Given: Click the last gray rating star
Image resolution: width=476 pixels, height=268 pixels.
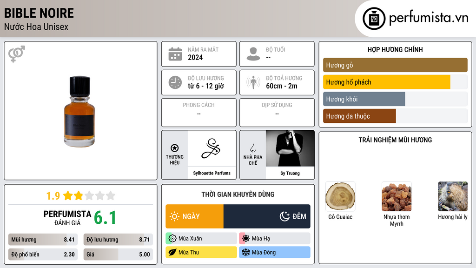Looking at the screenshot, I should [x=111, y=195].
